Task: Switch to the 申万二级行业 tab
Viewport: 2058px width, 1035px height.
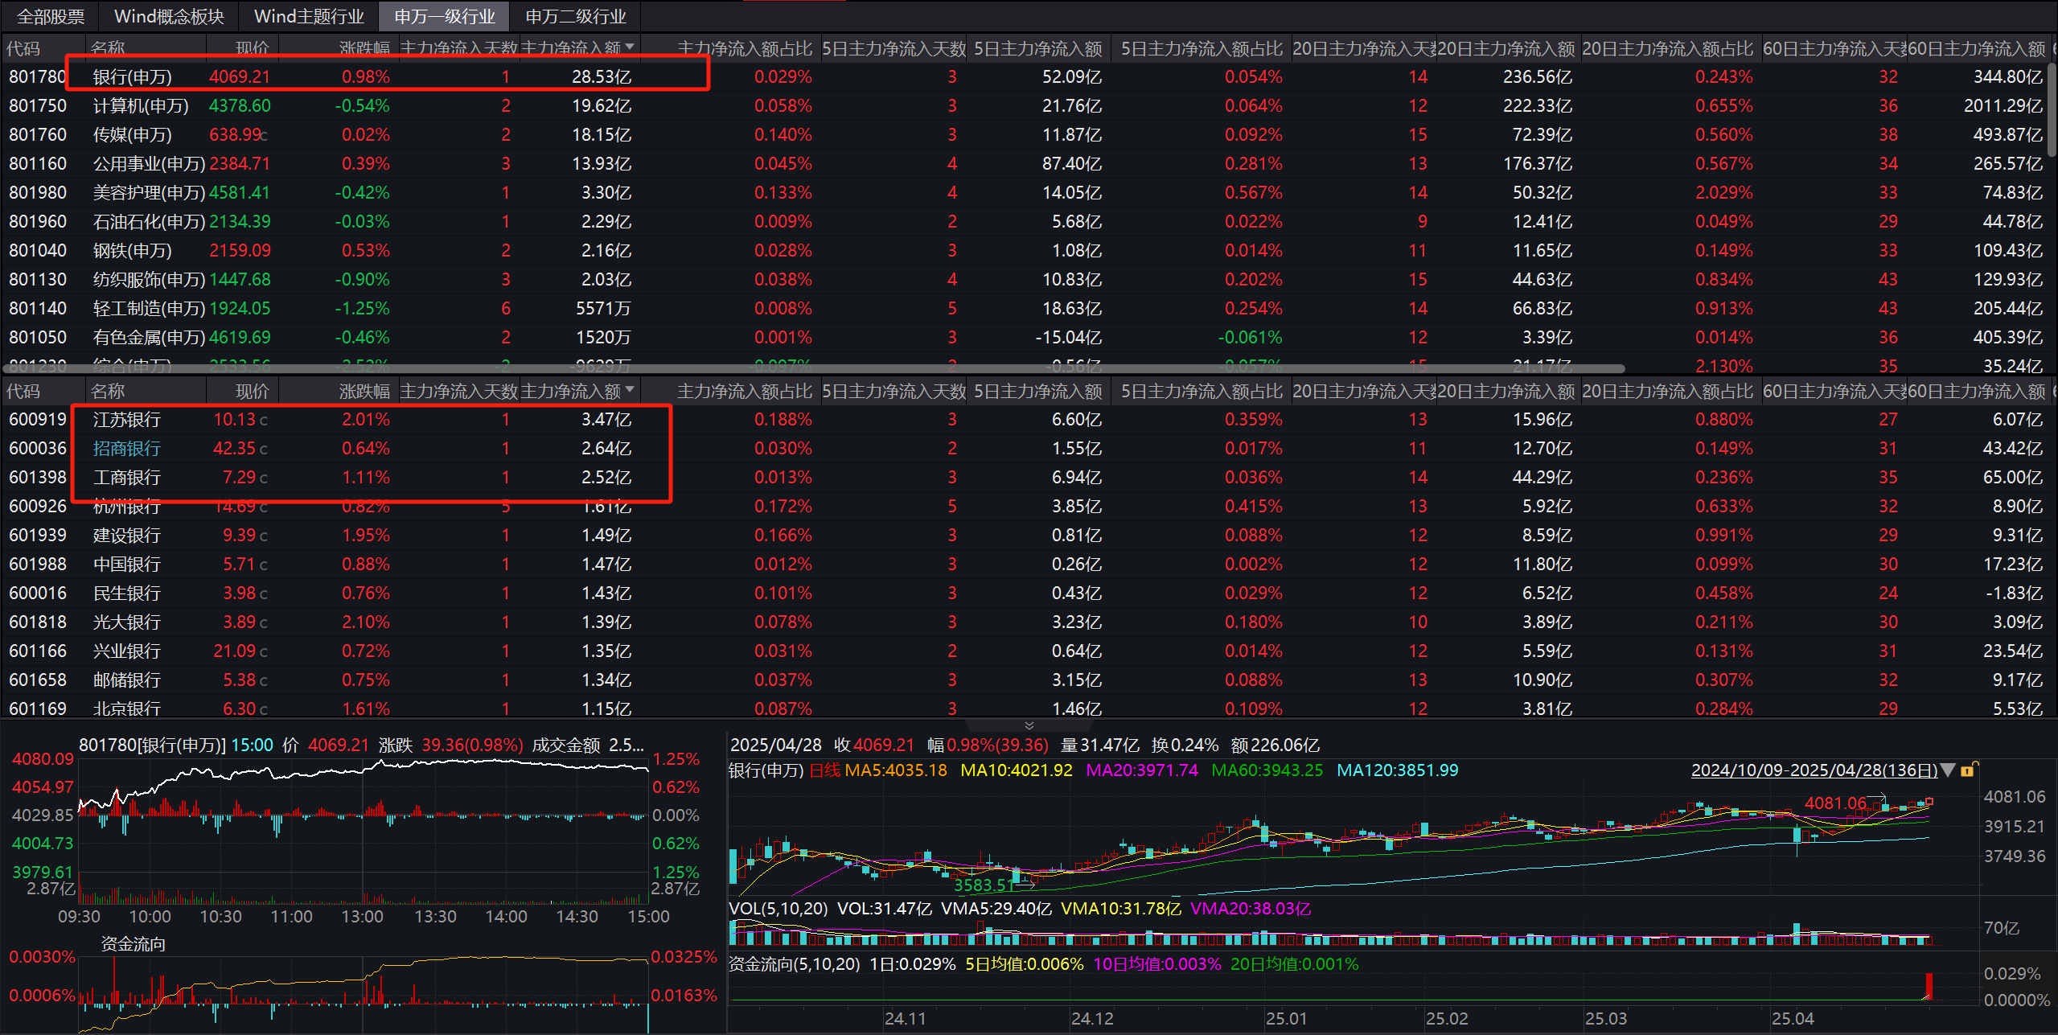Action: 574,16
